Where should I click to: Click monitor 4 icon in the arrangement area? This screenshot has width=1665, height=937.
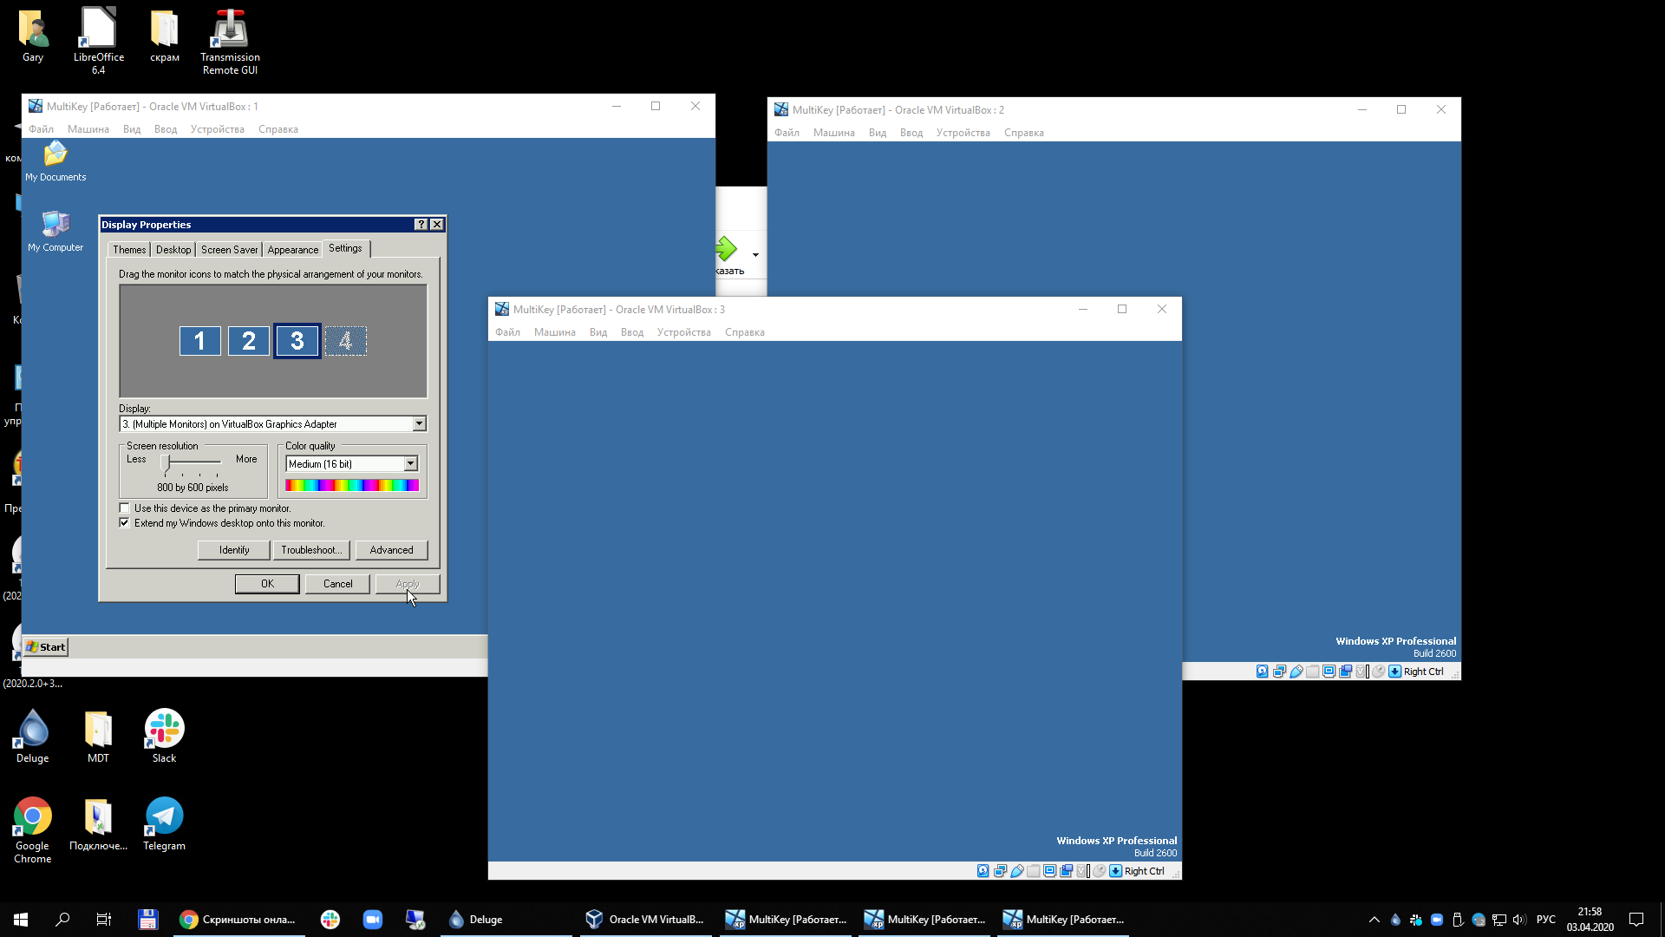coord(345,341)
